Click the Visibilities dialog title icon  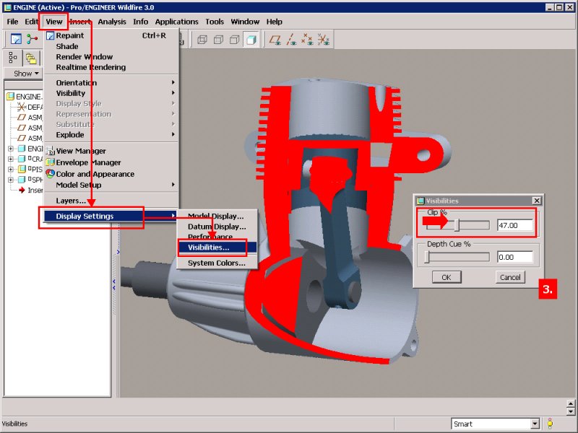point(420,201)
